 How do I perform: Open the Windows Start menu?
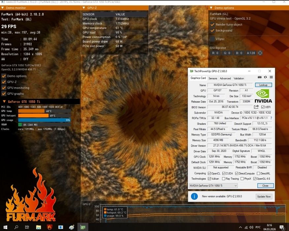(5, 227)
